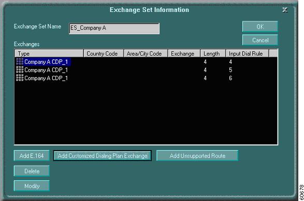Viewport: 304px width, 201px height.
Task: Sort by the Exchange column header
Action: 184,53
